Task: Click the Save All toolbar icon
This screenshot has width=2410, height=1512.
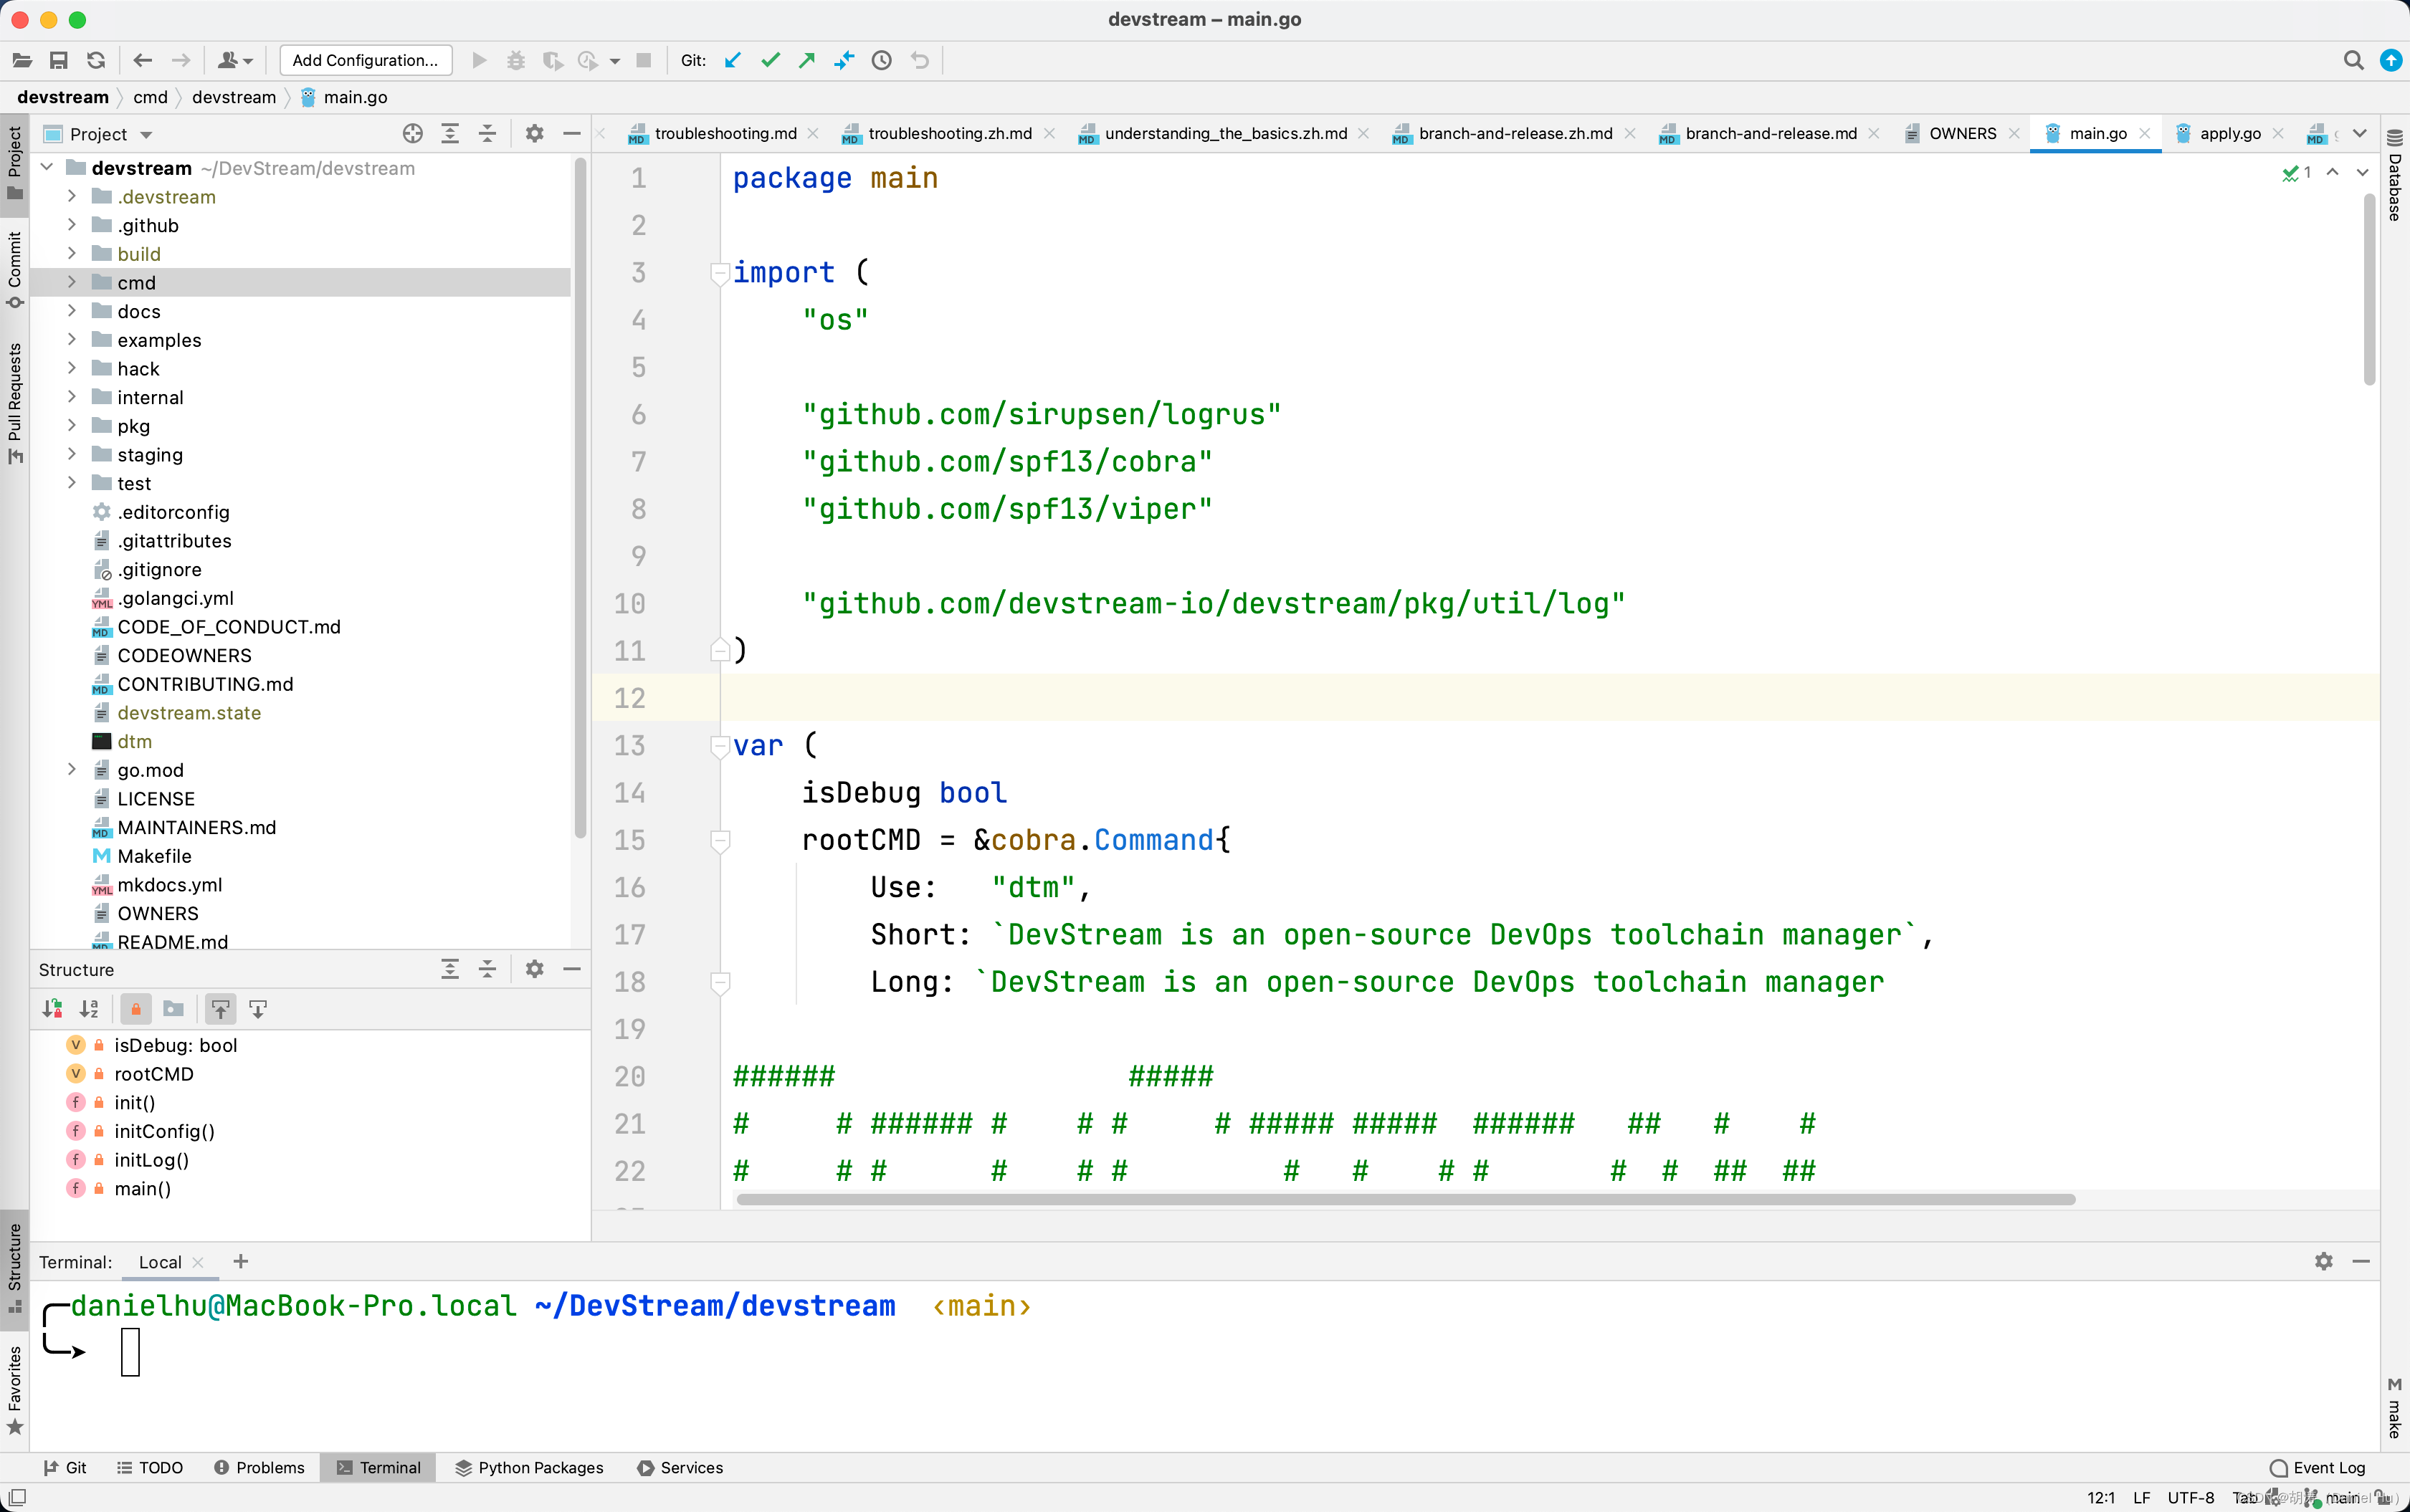Action: pos(59,60)
